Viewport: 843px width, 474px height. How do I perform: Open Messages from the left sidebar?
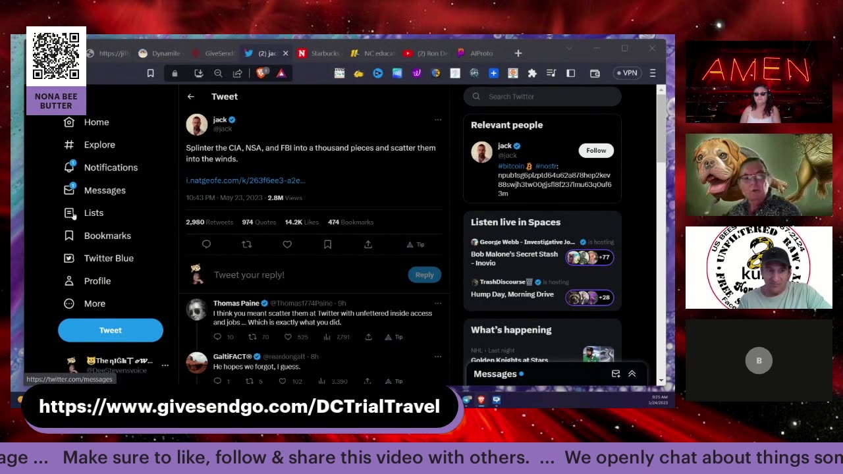point(95,190)
